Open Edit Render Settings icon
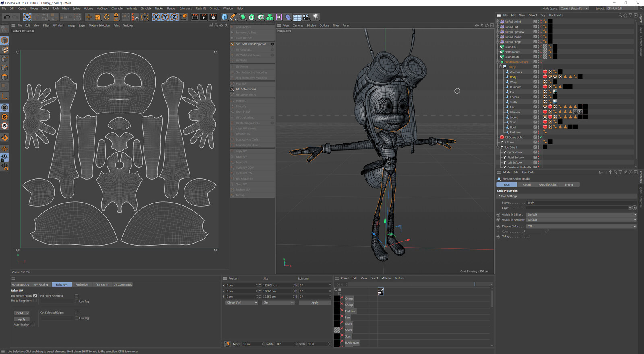The image size is (644, 354). (x=213, y=17)
